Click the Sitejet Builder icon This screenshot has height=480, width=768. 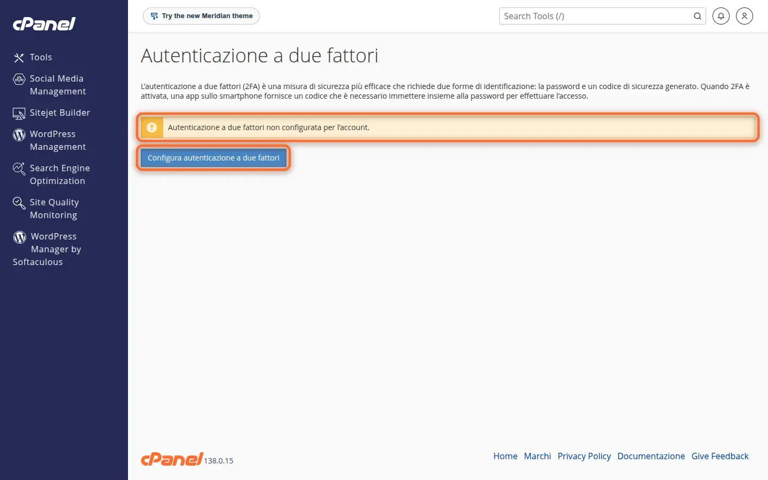click(x=19, y=113)
